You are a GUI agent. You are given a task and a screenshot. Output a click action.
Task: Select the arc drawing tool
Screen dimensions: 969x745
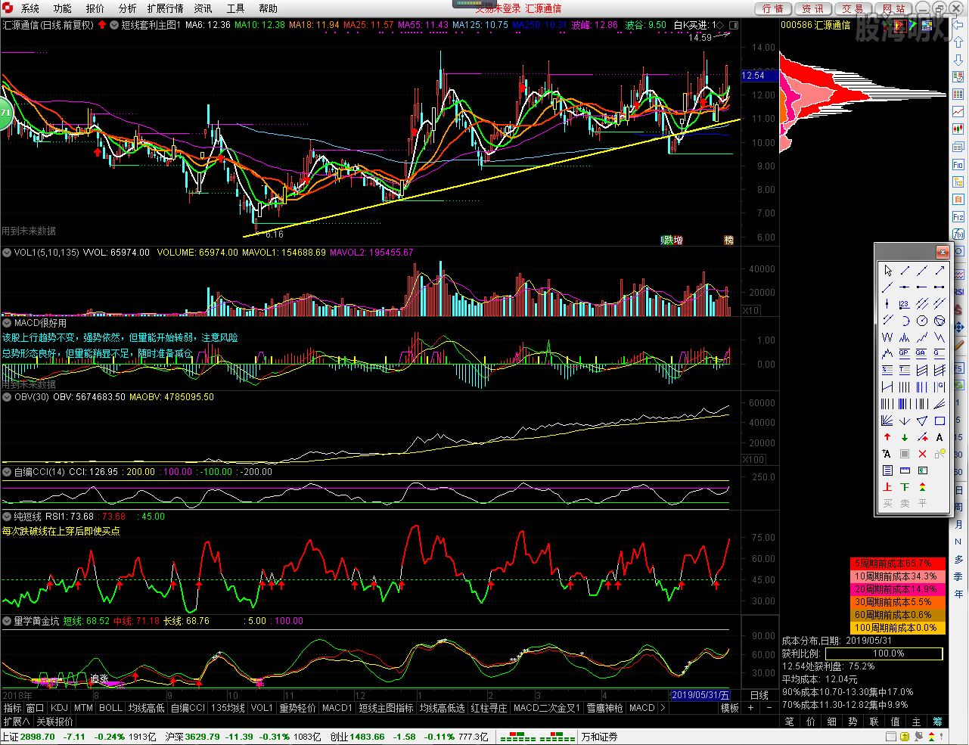[x=905, y=321]
